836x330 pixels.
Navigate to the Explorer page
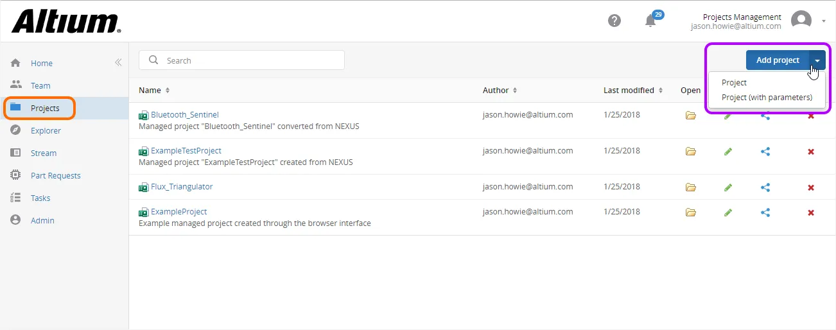pyautogui.click(x=46, y=130)
